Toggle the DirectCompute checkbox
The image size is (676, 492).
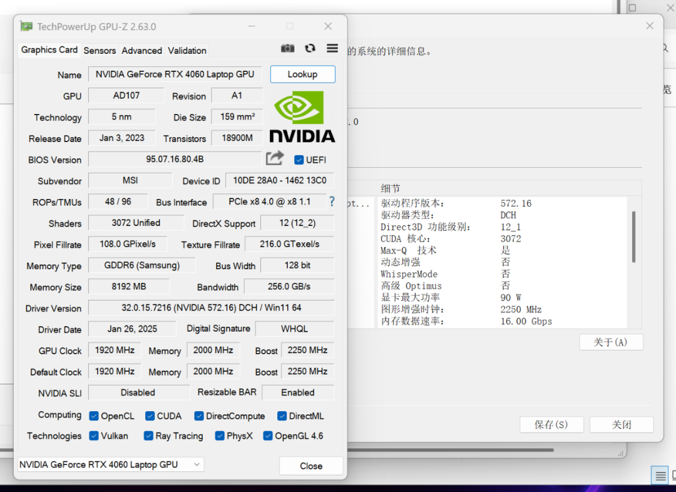pyautogui.click(x=199, y=416)
